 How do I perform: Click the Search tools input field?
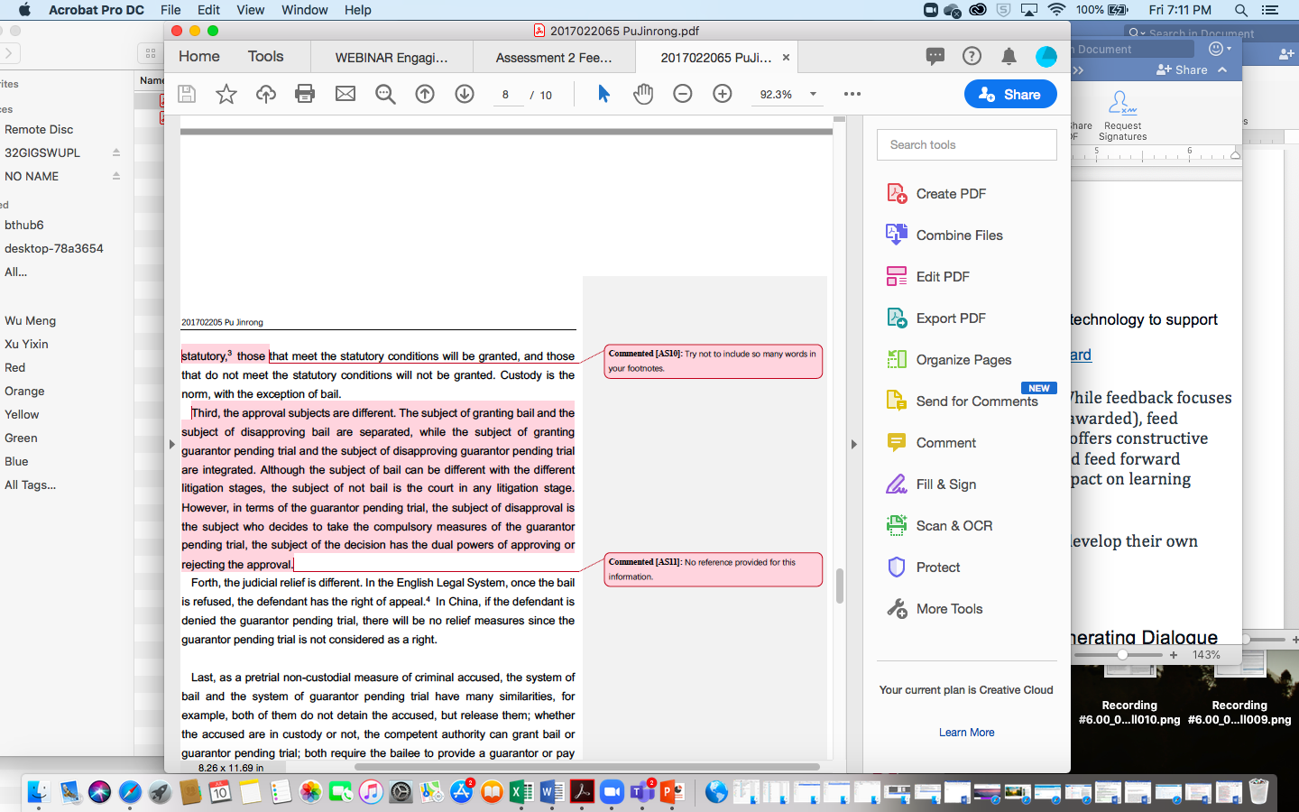pos(966,144)
